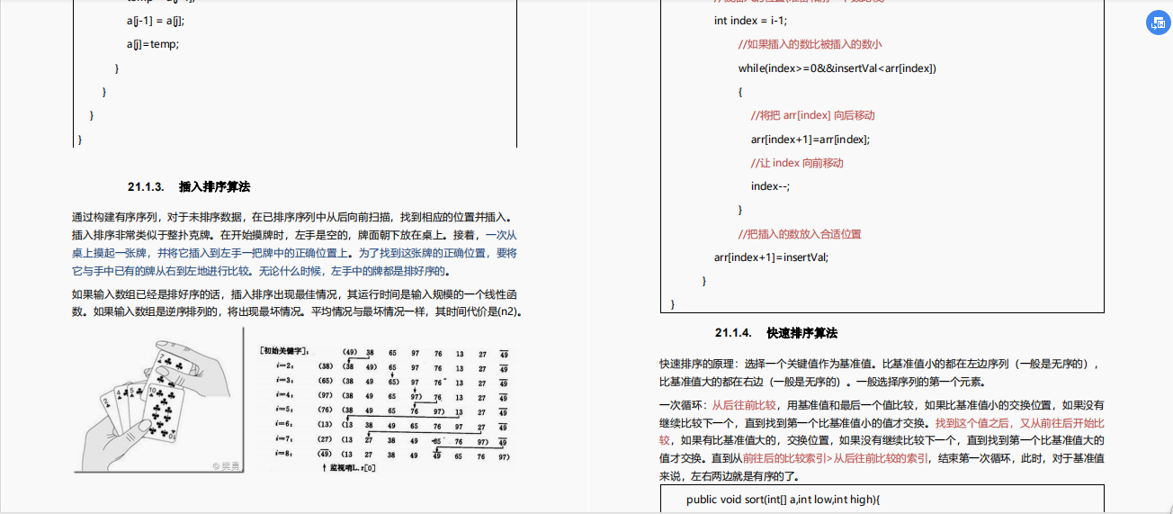Viewport: 1173px width, 514px height.
Task: Click the "[初始关键字]" label in the figure
Action: 282,351
